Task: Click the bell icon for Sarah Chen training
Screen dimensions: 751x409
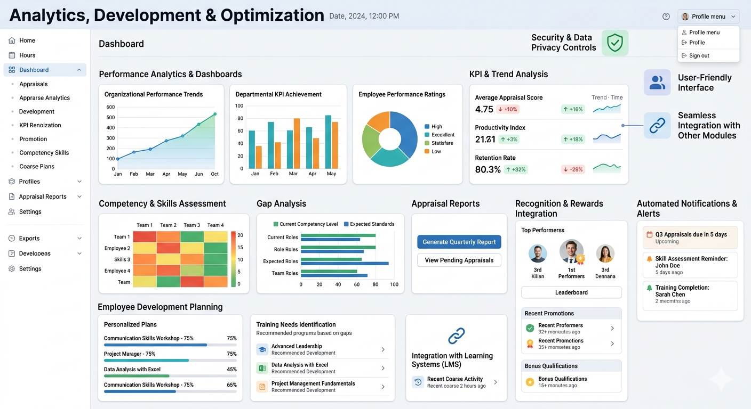Action: pos(649,288)
